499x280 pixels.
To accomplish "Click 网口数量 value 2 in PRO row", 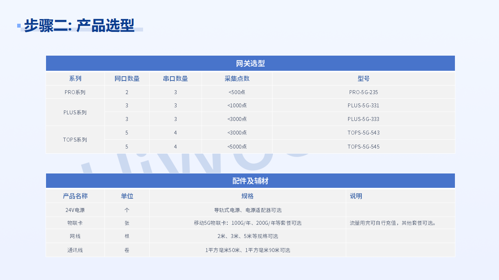I will (x=127, y=92).
